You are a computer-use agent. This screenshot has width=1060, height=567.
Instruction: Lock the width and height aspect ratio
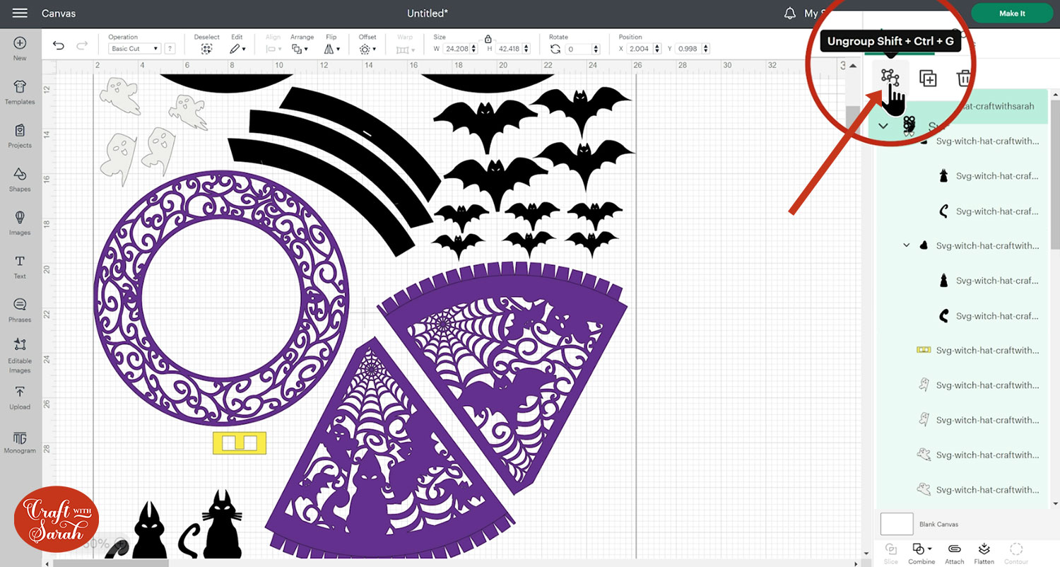coord(488,40)
